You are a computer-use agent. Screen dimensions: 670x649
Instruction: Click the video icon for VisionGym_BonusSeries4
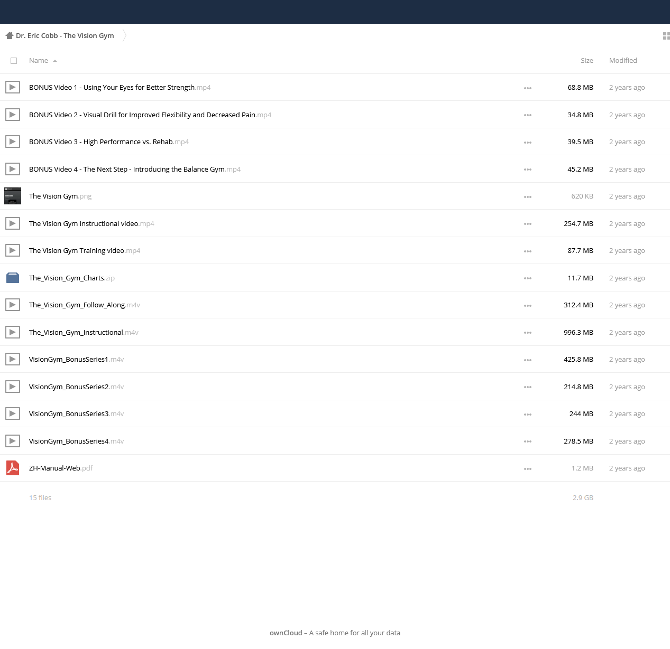(x=13, y=441)
